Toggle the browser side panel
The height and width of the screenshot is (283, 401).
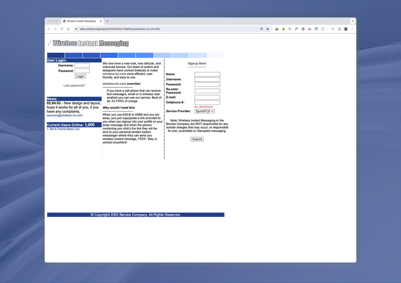point(339,29)
